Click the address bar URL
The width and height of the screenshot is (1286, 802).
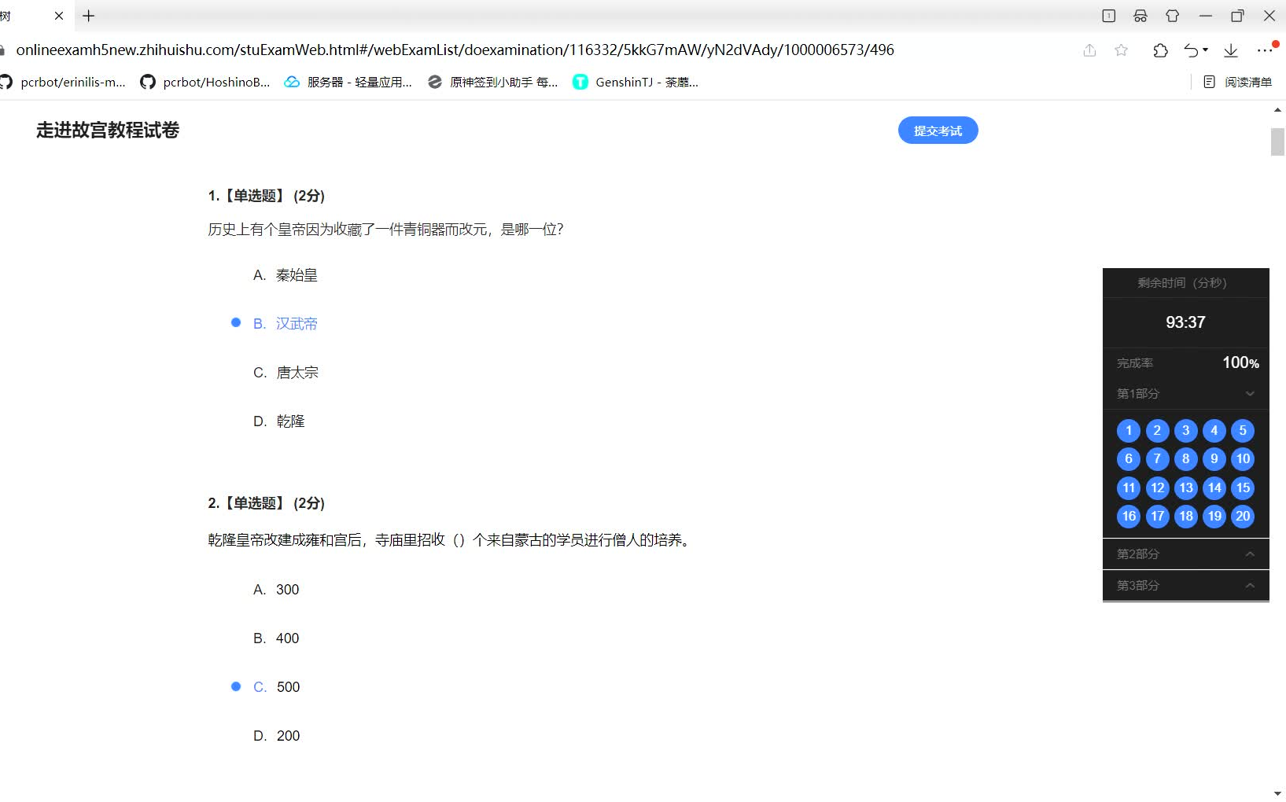click(455, 50)
